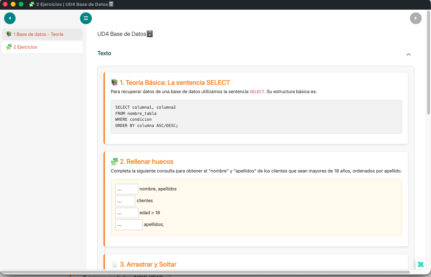Click the file cabinet icon in page title
The image size is (431, 277).
150,34
